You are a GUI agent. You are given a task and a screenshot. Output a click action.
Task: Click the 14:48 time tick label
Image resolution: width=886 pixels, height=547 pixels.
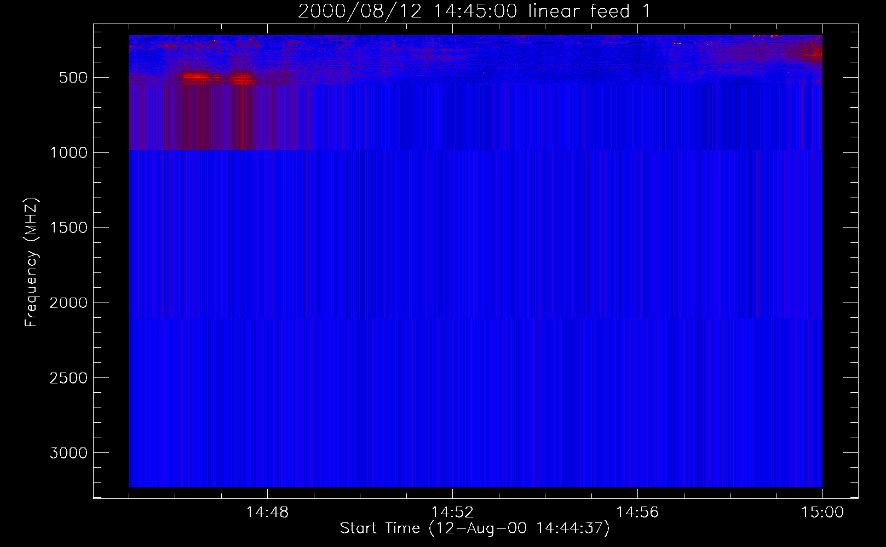tap(267, 513)
